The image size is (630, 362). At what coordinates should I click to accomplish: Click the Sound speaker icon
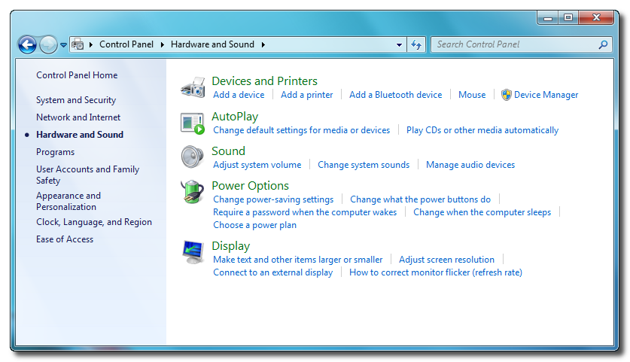click(193, 157)
